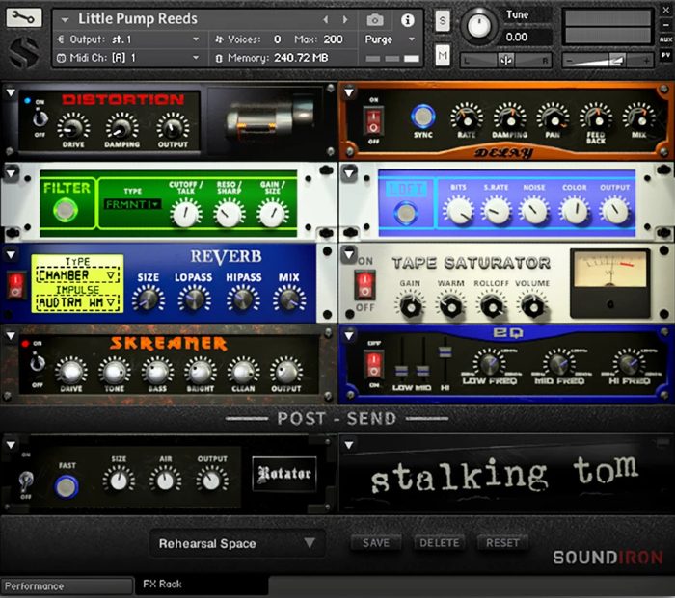
Task: Save the current FX preset
Action: (376, 543)
